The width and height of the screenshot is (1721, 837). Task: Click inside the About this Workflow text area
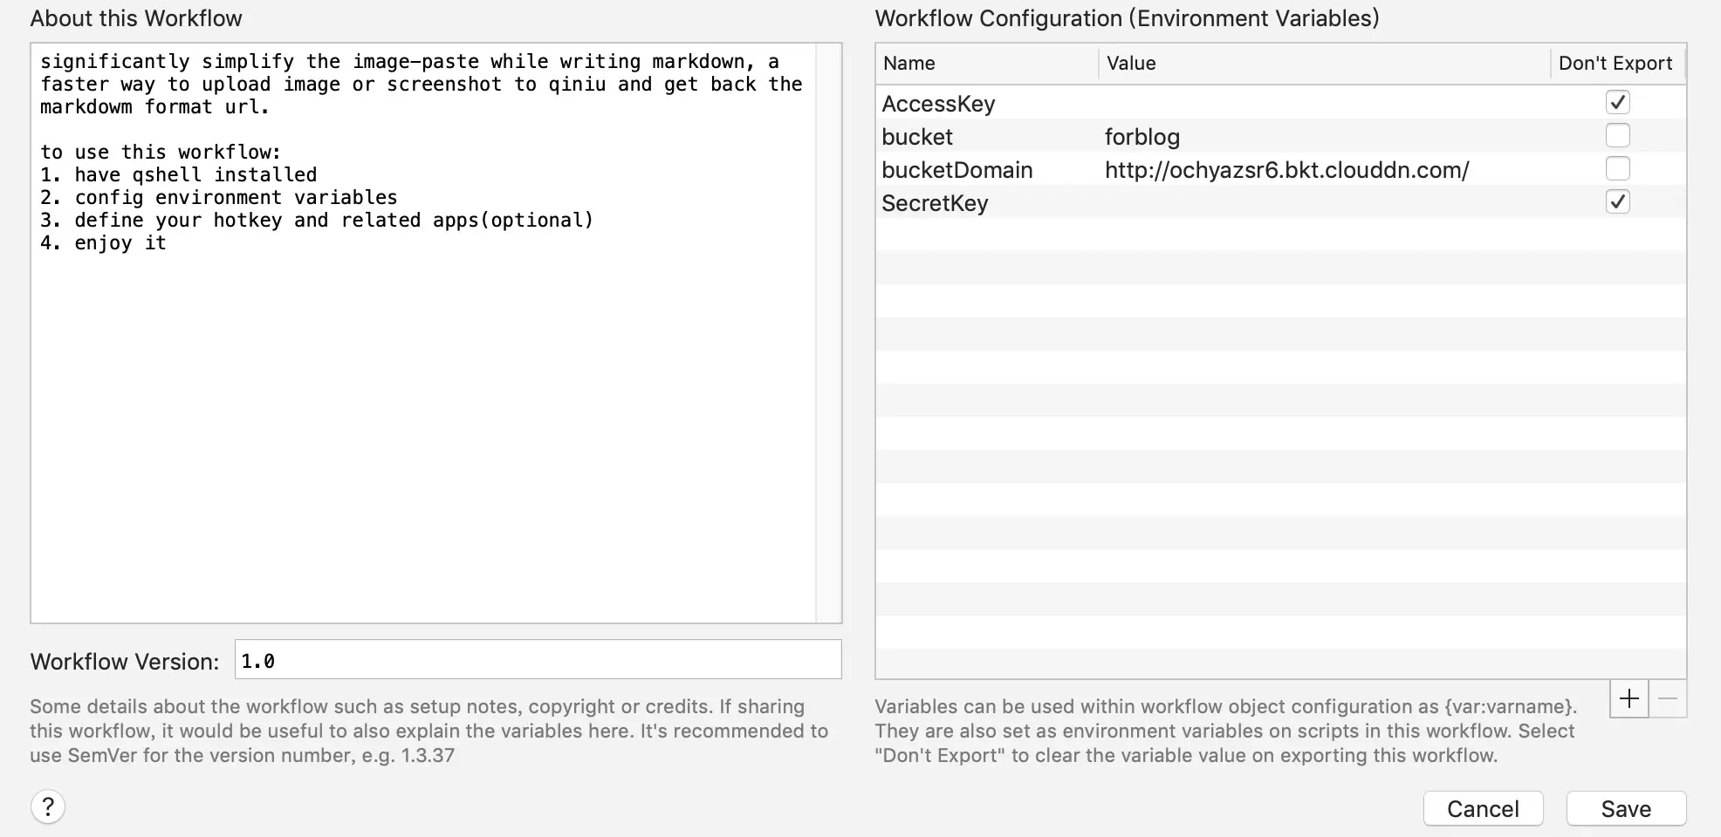[x=423, y=392]
